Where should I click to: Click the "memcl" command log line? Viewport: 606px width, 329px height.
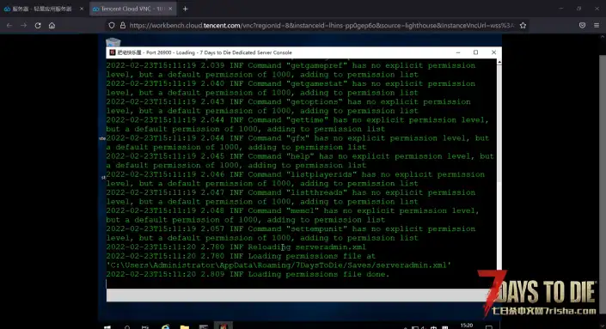tap(293, 215)
